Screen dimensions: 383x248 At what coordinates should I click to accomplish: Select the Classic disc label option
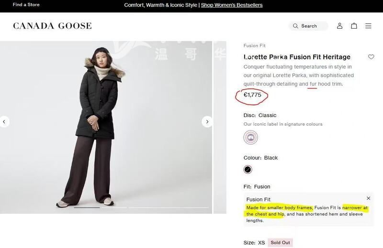[250, 138]
